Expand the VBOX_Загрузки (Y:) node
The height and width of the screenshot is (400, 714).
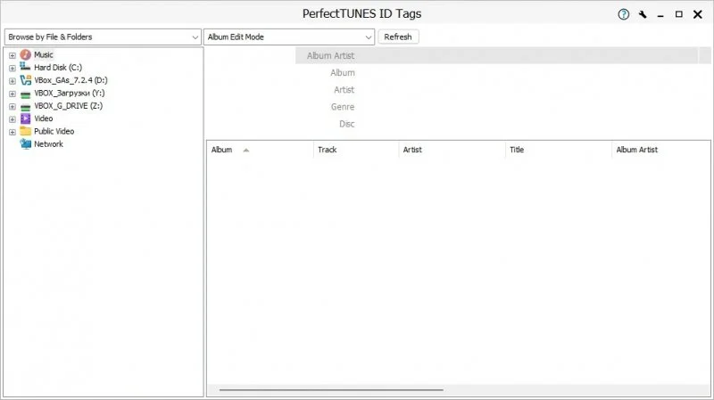coord(12,94)
